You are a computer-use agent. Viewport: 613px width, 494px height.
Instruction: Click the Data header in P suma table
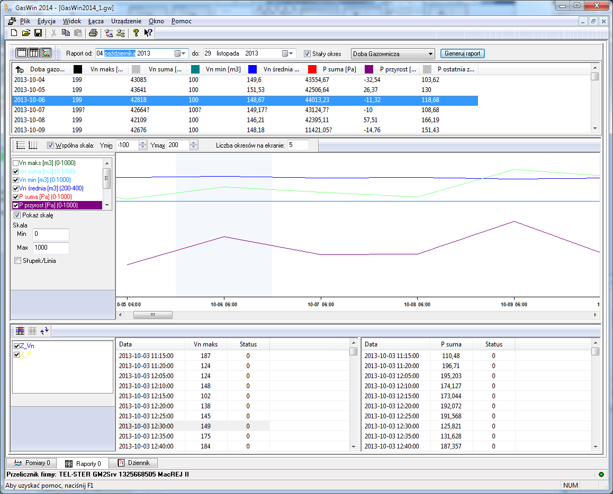[x=395, y=344]
